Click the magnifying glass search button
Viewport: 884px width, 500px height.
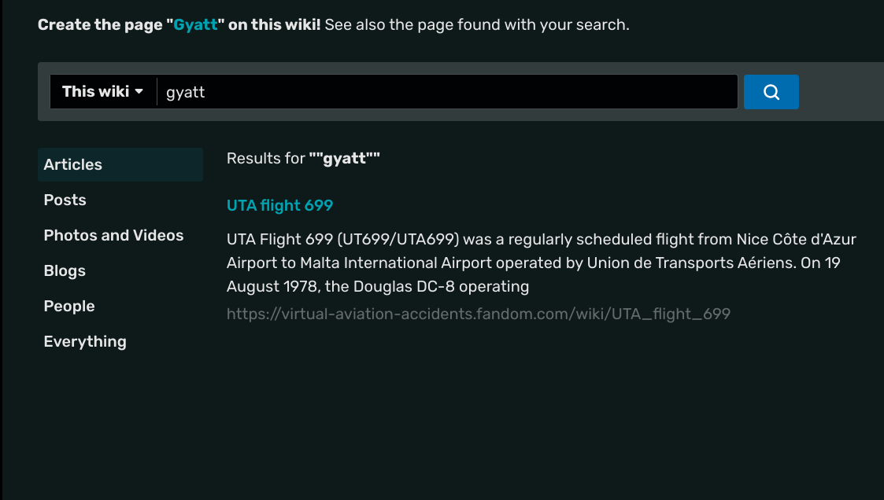coord(771,92)
